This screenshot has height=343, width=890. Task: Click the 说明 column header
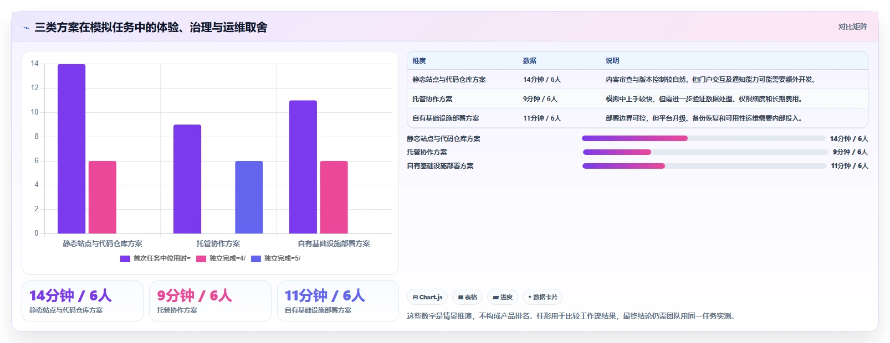coord(612,61)
